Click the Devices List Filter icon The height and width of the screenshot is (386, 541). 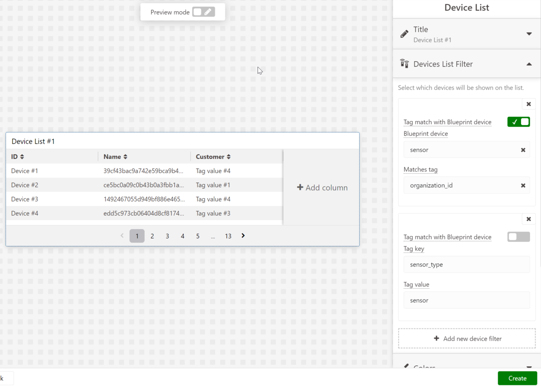click(x=404, y=64)
